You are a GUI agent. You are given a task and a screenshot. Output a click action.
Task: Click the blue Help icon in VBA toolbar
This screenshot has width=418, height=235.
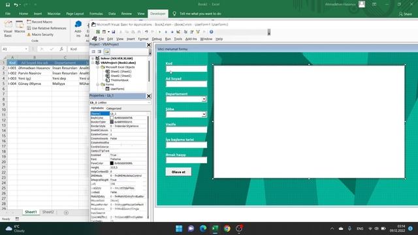(211, 32)
